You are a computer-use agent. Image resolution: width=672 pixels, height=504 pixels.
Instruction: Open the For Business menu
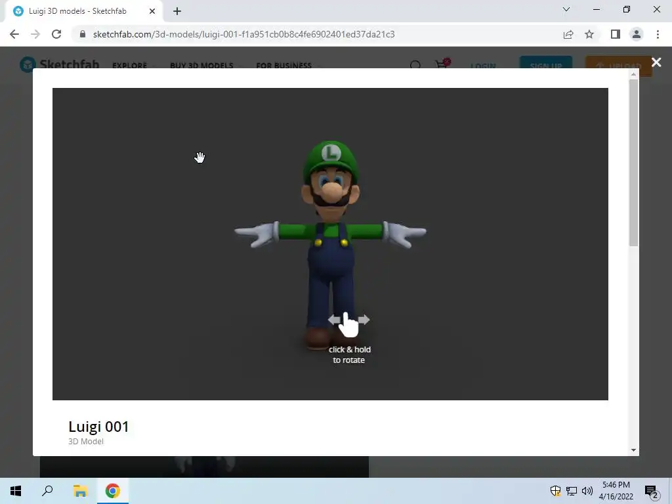[283, 66]
